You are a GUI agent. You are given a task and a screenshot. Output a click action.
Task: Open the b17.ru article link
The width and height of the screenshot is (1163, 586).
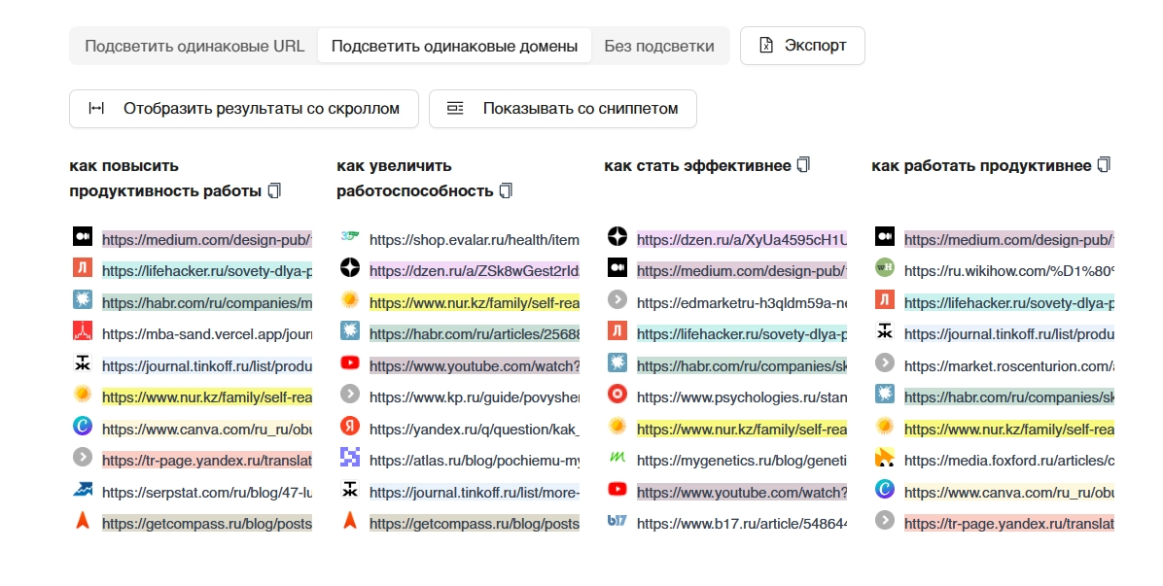pyautogui.click(x=741, y=523)
